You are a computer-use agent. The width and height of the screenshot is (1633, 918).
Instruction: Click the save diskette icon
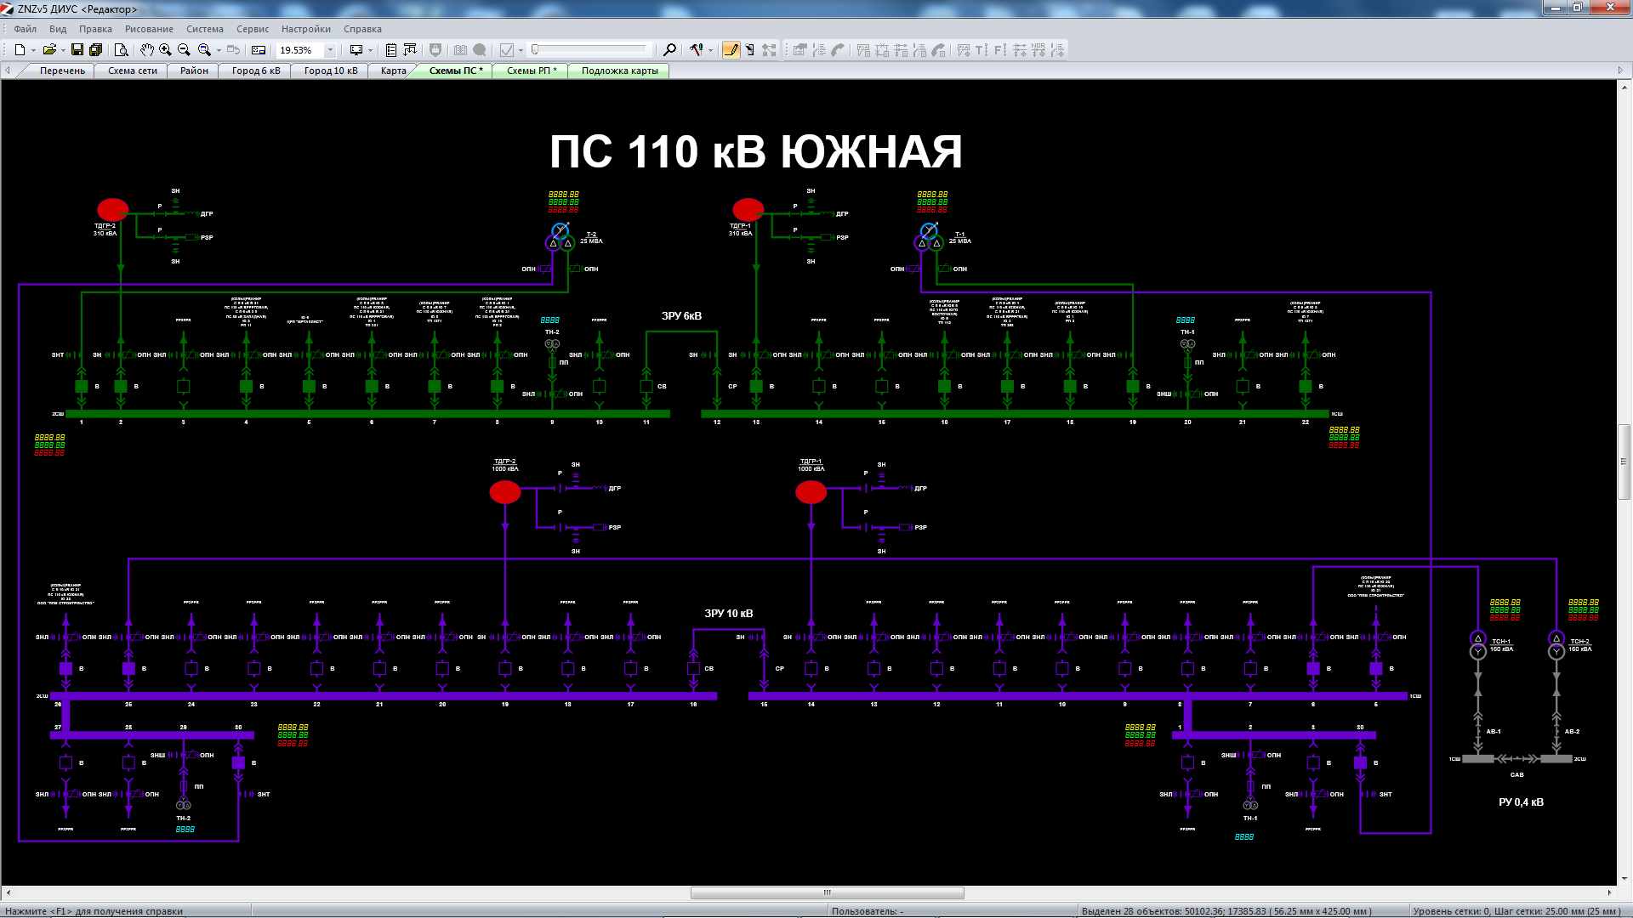(77, 50)
